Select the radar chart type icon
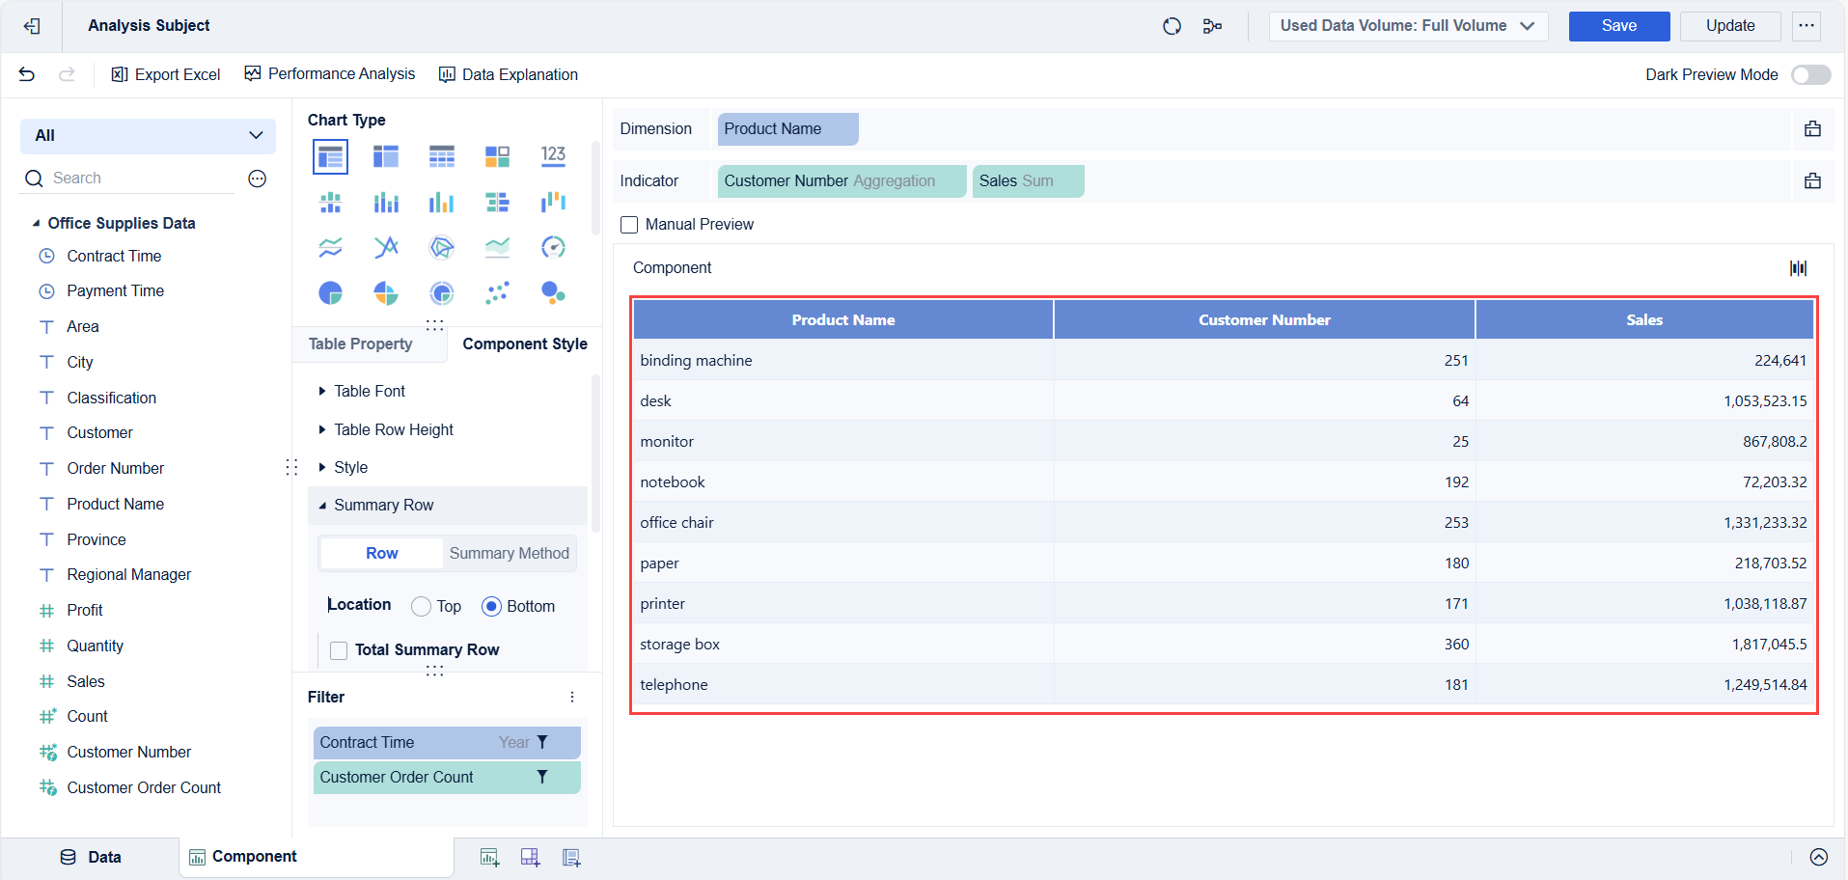The height and width of the screenshot is (880, 1848). click(x=441, y=247)
